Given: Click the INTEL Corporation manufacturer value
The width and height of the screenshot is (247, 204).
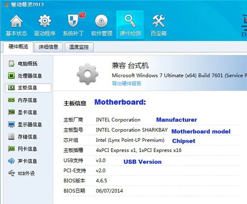Looking at the screenshot, I should 118,120.
